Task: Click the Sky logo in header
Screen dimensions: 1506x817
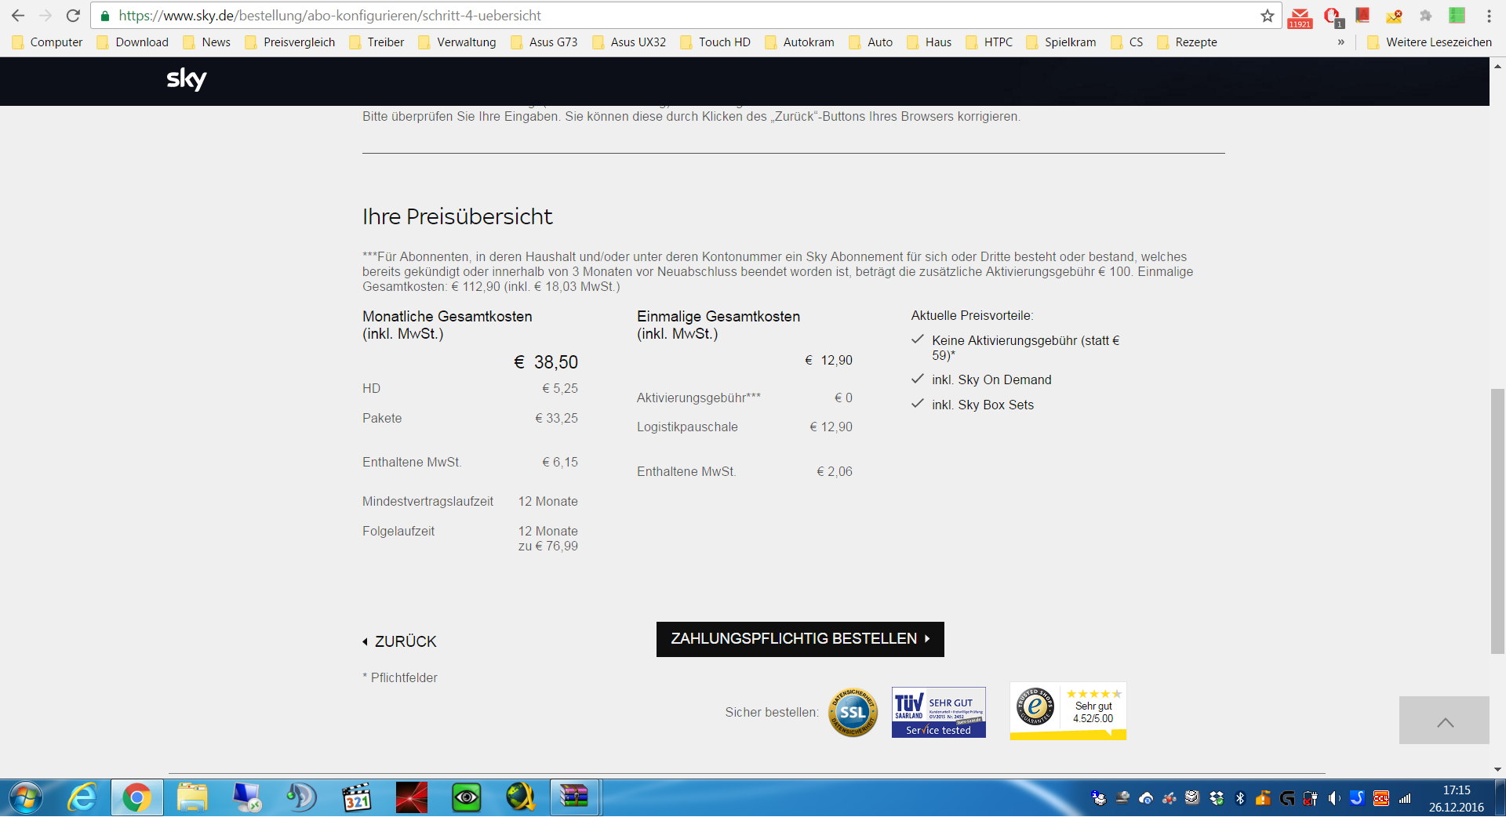Action: [187, 79]
